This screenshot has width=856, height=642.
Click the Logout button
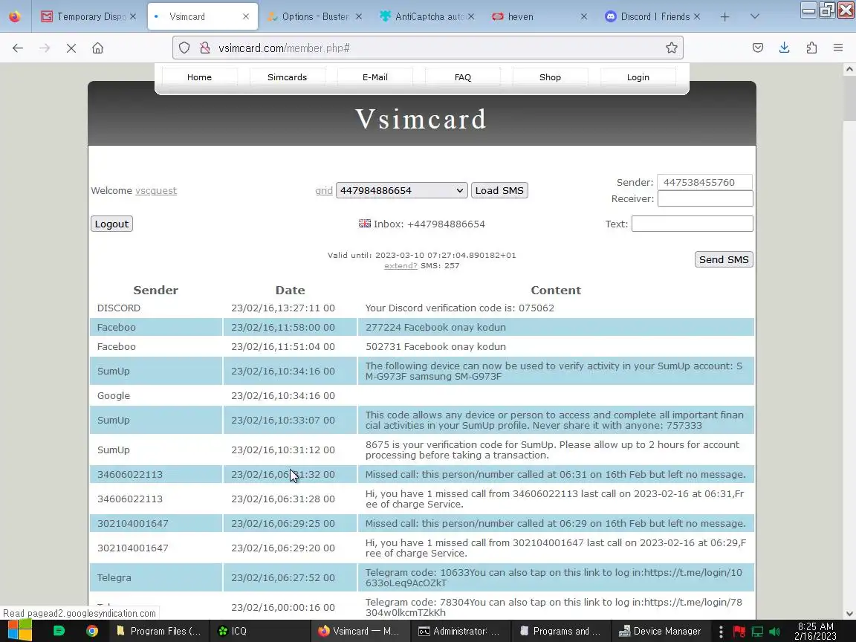pos(112,224)
